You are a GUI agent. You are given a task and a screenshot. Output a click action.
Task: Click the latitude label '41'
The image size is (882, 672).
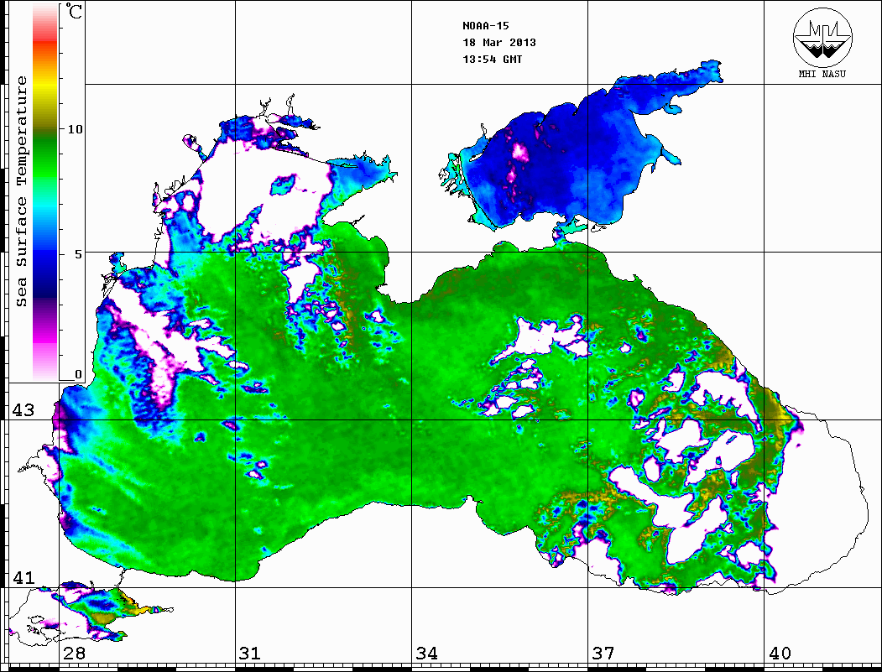tap(23, 577)
